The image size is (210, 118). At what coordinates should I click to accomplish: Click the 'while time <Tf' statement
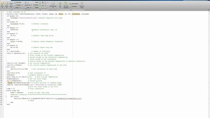pyautogui.click(x=13, y=90)
